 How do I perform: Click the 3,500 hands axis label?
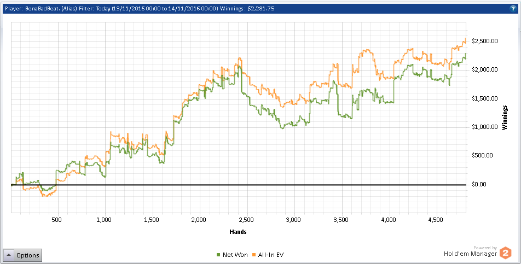tap(342, 220)
